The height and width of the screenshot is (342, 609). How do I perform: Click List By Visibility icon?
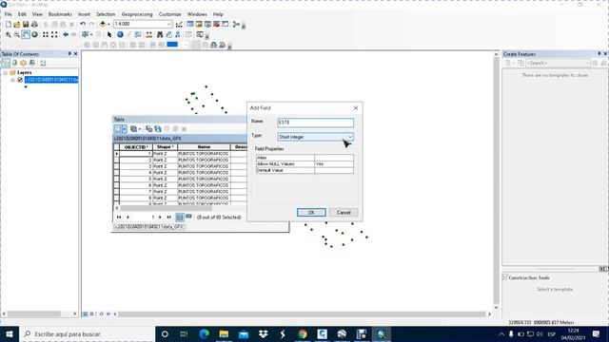pos(23,63)
